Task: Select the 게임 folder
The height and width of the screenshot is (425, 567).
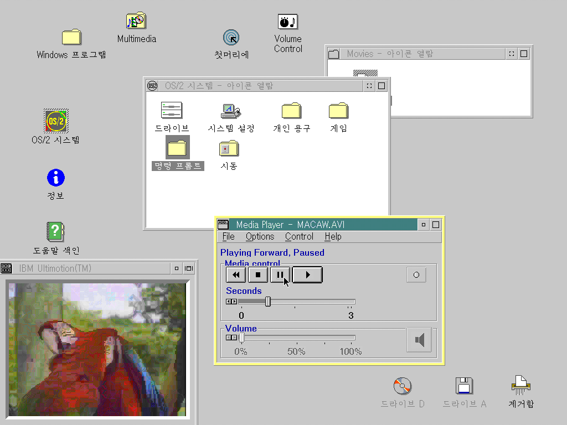Action: coord(338,111)
